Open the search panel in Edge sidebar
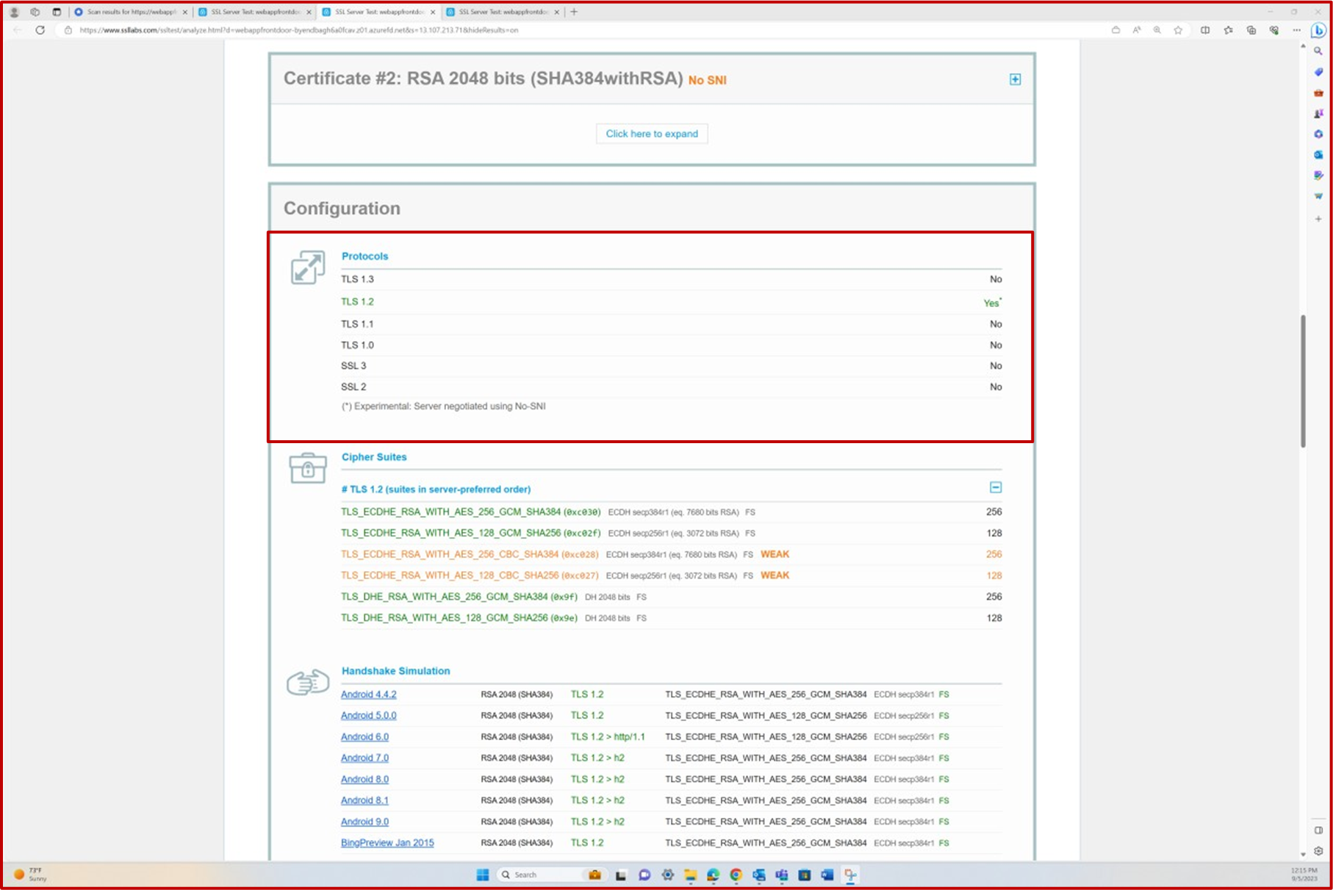The height and width of the screenshot is (890, 1333). pos(1318,51)
